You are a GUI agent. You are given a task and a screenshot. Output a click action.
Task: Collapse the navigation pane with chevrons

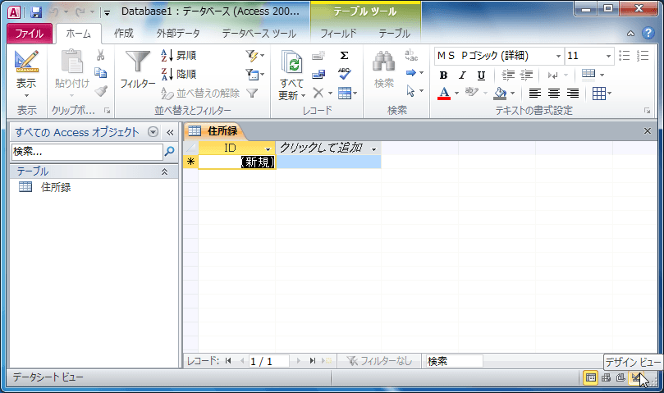coord(170,132)
